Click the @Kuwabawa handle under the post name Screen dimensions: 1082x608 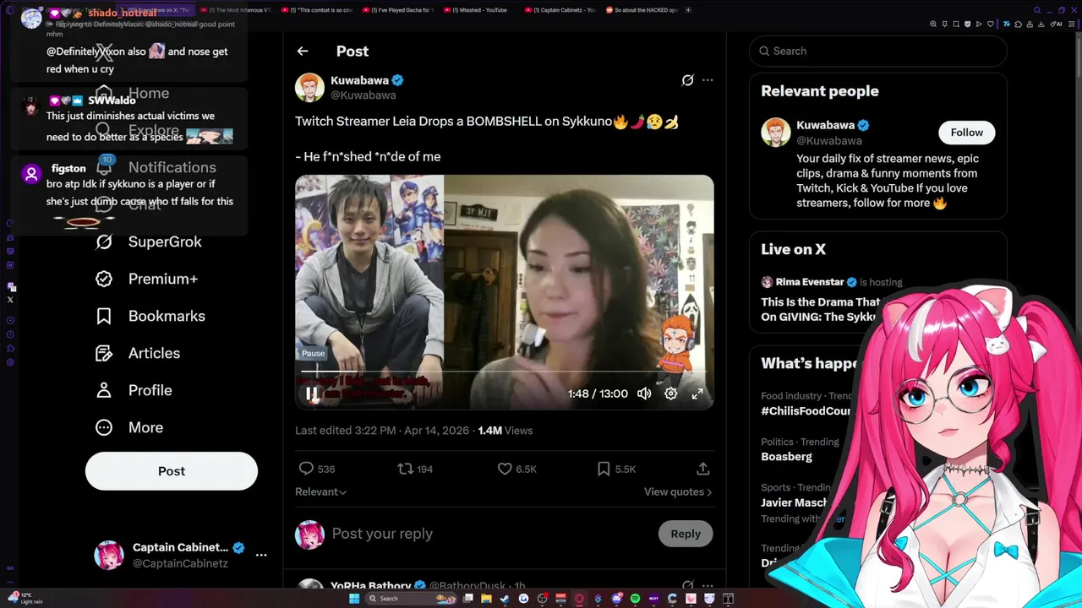pos(363,95)
